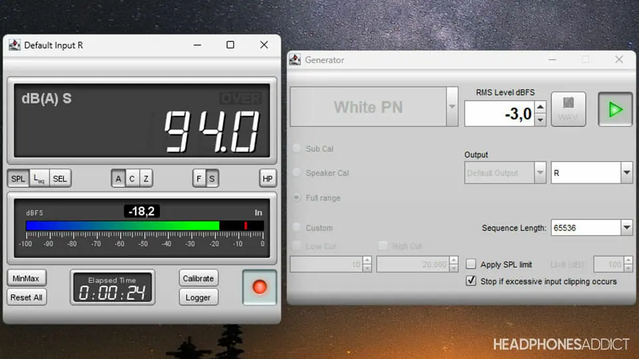Open the Calibrate dialog
The width and height of the screenshot is (639, 359).
(x=198, y=279)
